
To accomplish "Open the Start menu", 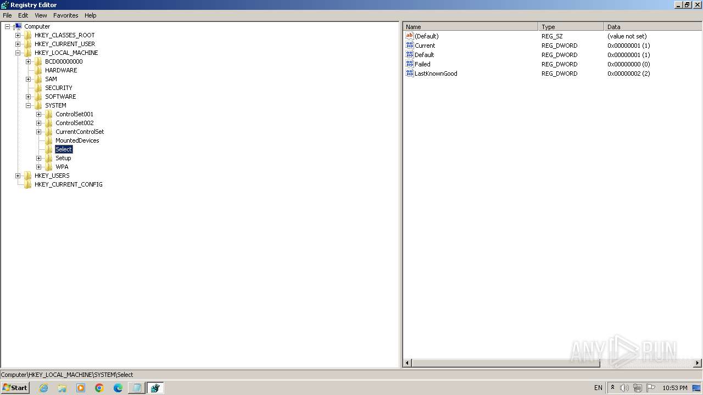I will coord(15,388).
